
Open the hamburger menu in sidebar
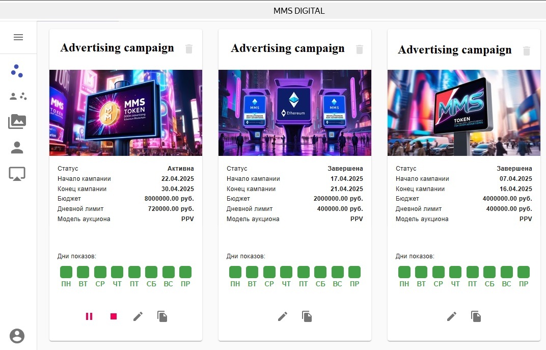(18, 37)
